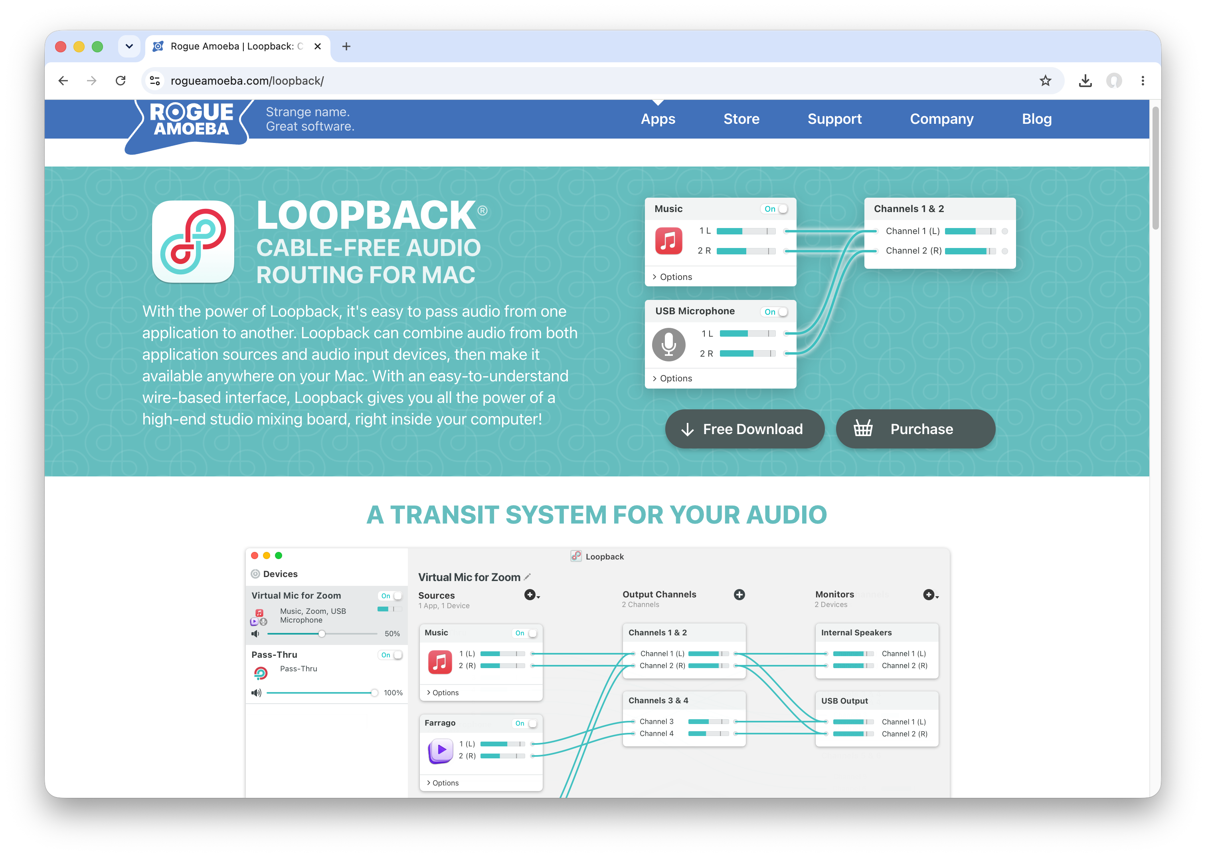Click the Loopback title bar icon in the screenshot
Viewport: 1206px width, 857px height.
[x=576, y=556]
